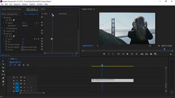This screenshot has width=175, height=98.
Task: Select the Pen tool in the timeline toolbar
Action: [3, 78]
